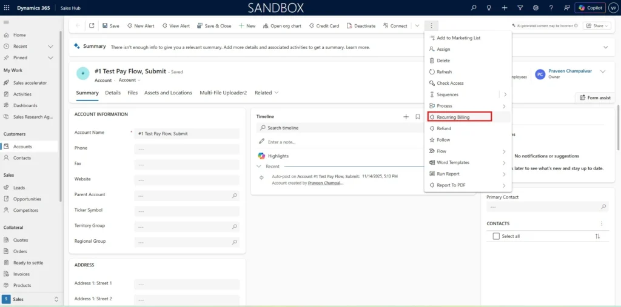Open the advanced find funnel icon

[x=520, y=7]
